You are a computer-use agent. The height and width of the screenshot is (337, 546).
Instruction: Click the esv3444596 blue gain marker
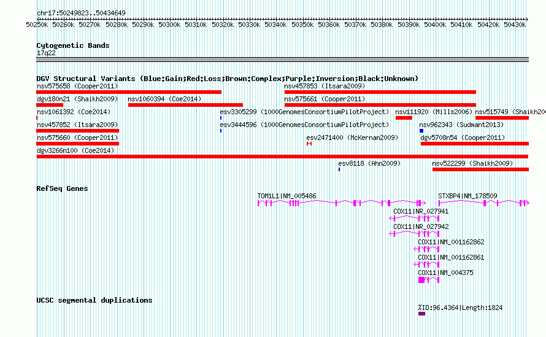[221, 131]
